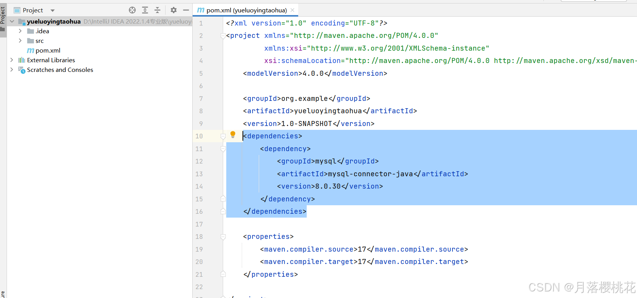The image size is (637, 298).
Task: Click the yellow intention lightbulb icon
Action: point(233,135)
